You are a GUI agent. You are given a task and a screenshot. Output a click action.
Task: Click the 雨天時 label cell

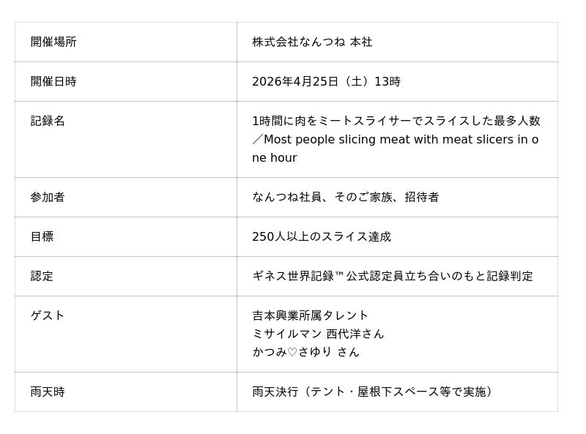48,392
